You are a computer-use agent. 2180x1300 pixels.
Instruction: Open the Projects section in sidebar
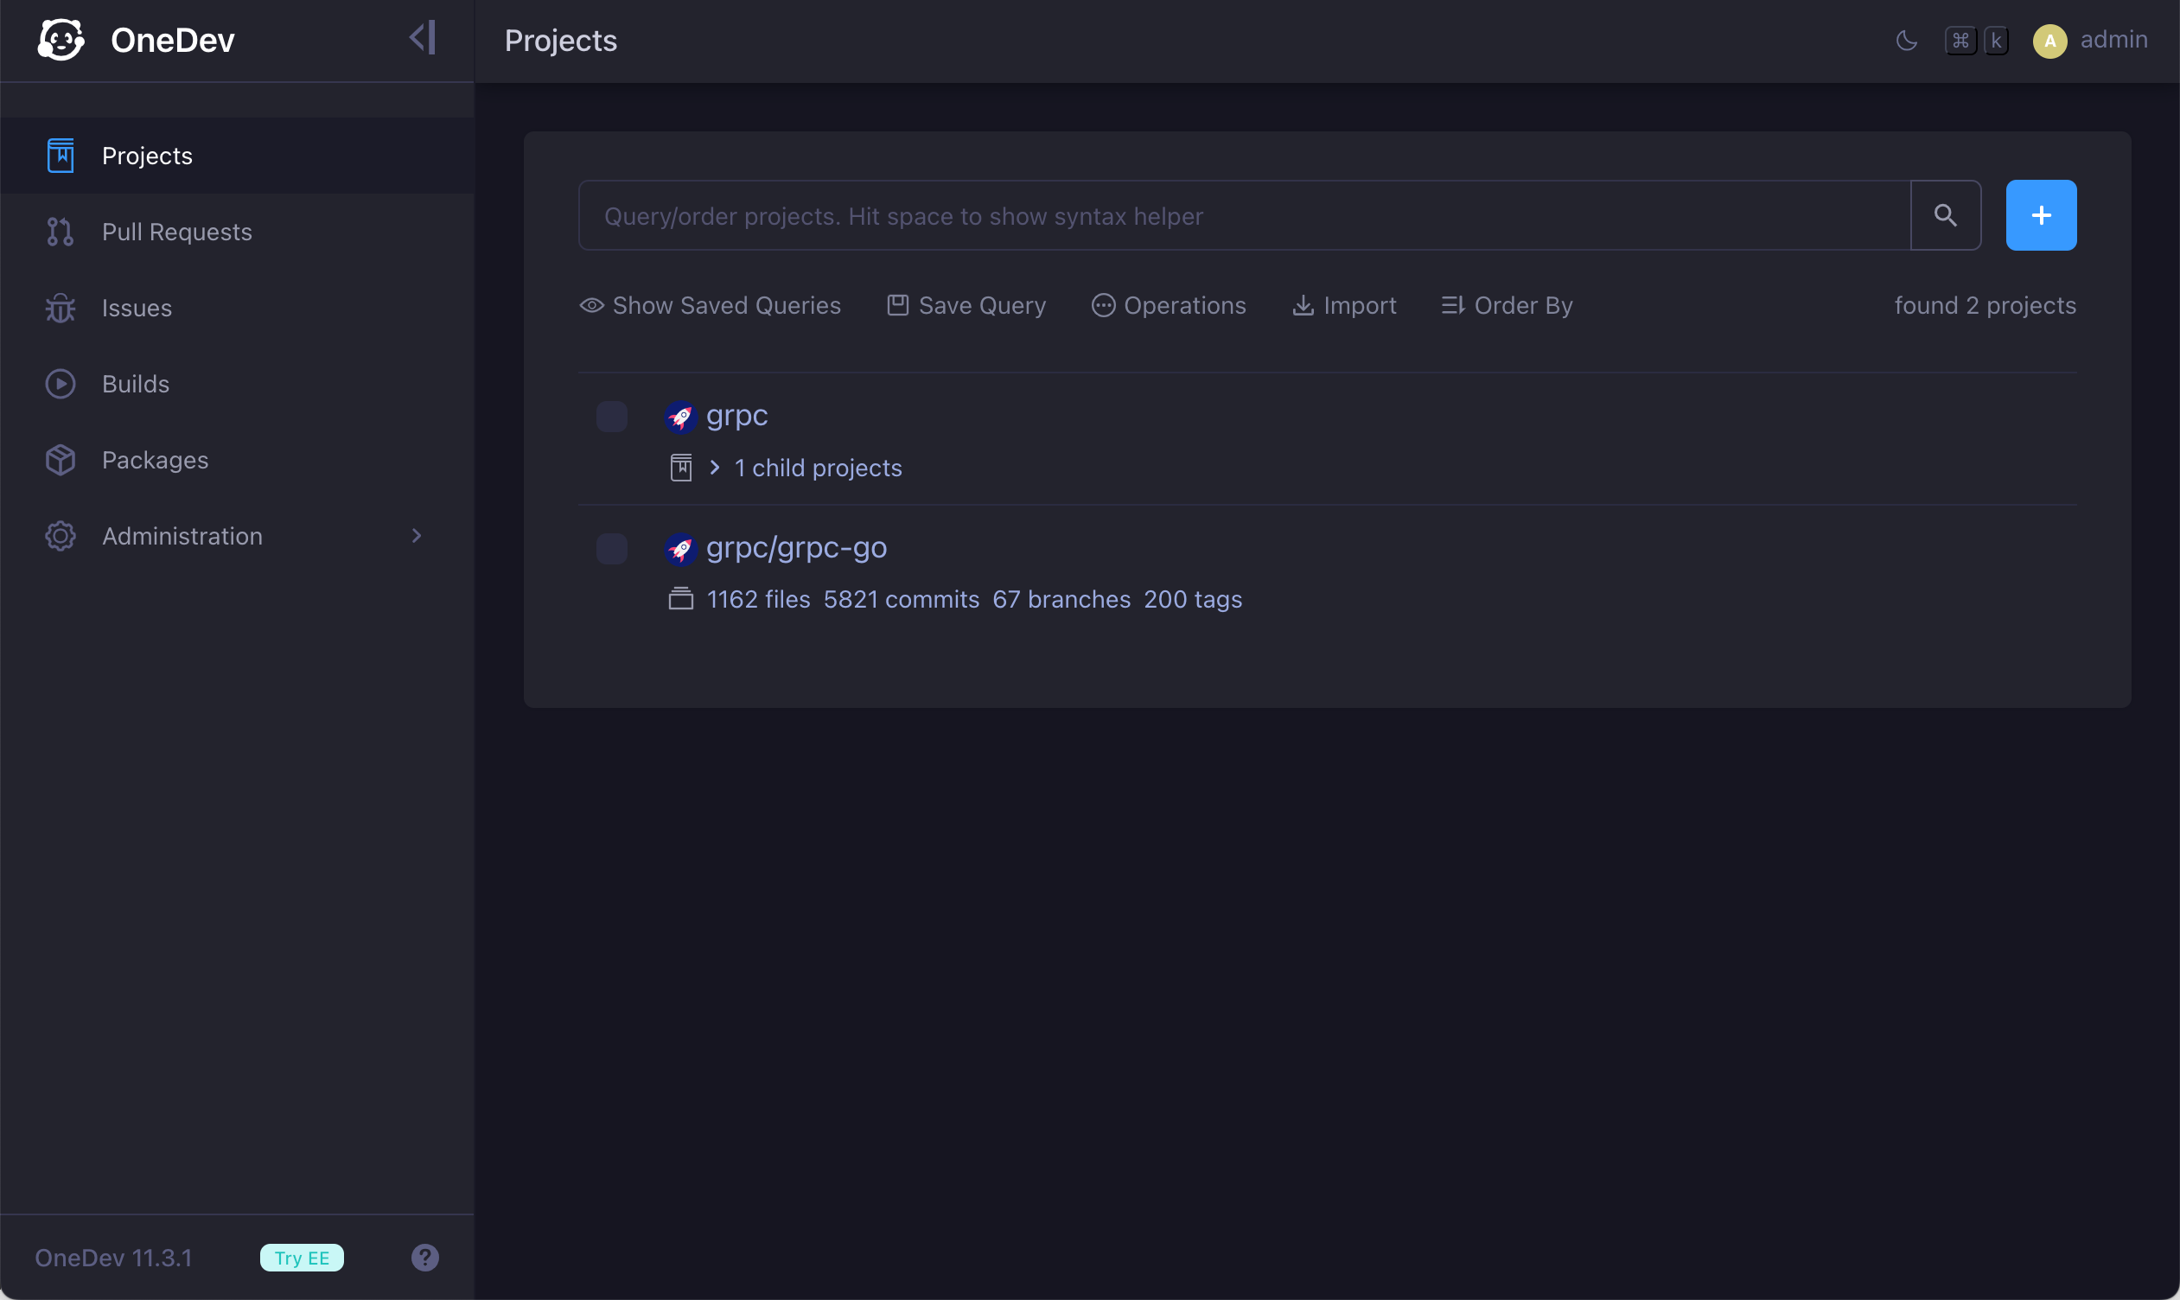(x=146, y=155)
